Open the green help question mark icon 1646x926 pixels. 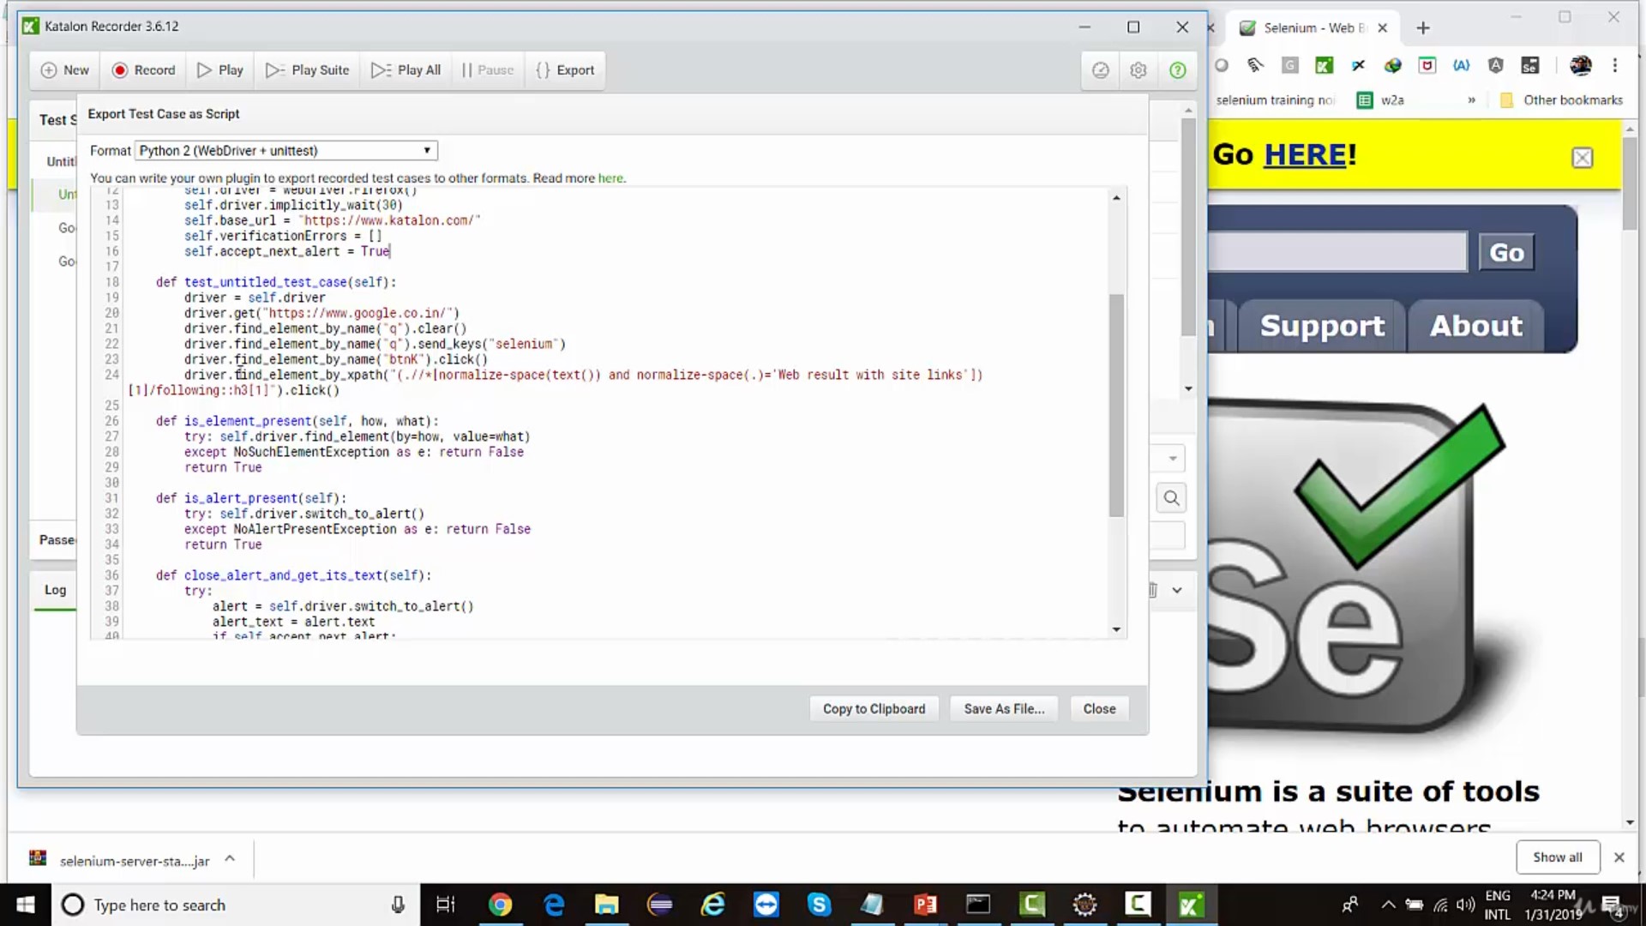[1178, 70]
